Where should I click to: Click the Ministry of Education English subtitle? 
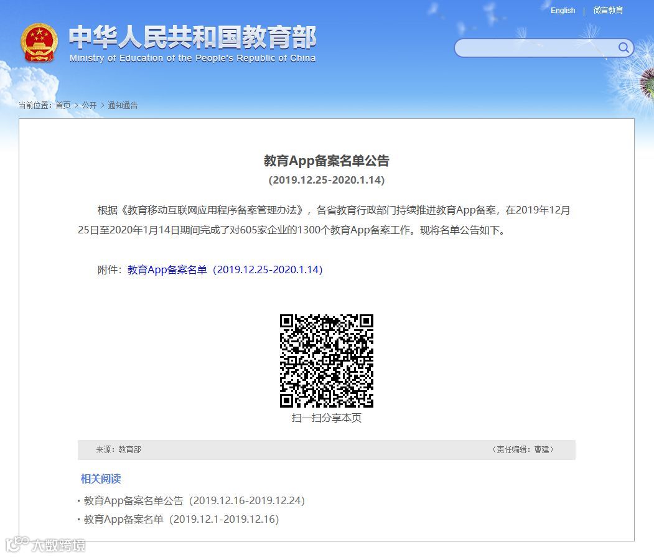tap(192, 58)
